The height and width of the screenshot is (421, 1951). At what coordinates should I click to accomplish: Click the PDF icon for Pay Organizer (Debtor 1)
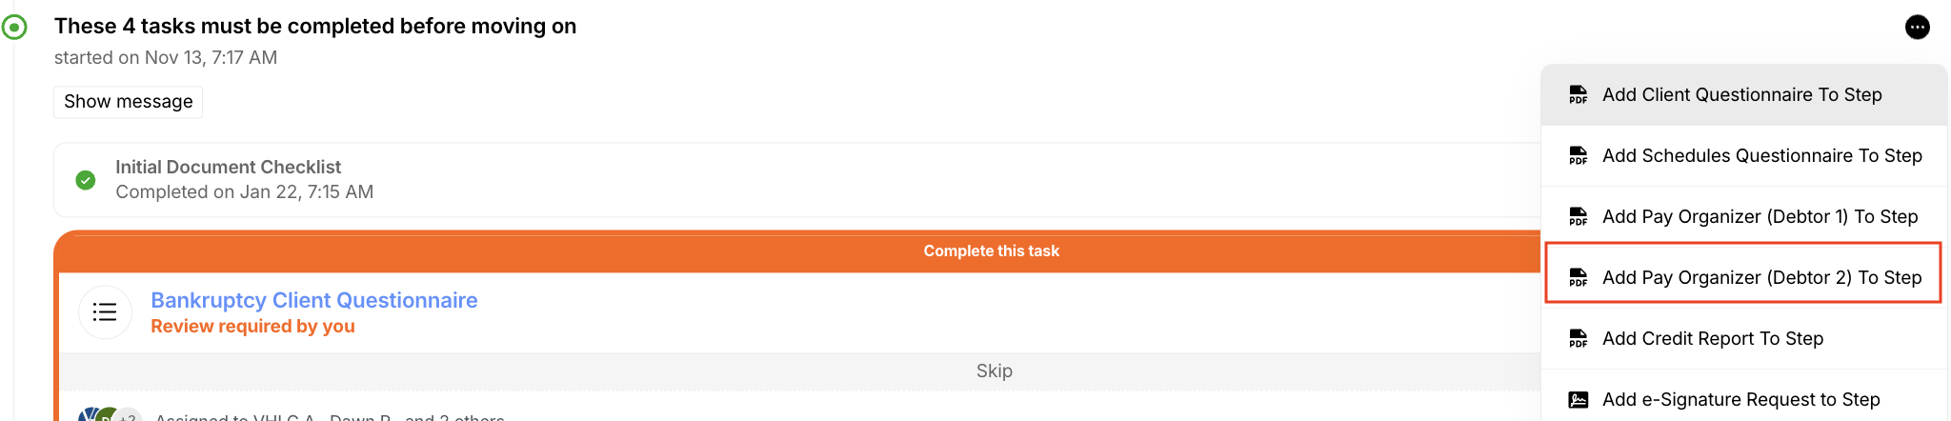click(x=1579, y=217)
